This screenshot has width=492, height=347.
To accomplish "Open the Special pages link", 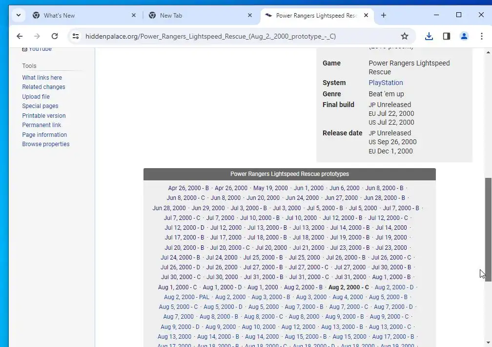I will [40, 106].
